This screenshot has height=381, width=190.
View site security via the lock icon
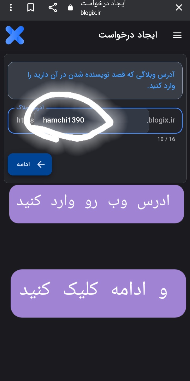coord(70,7)
